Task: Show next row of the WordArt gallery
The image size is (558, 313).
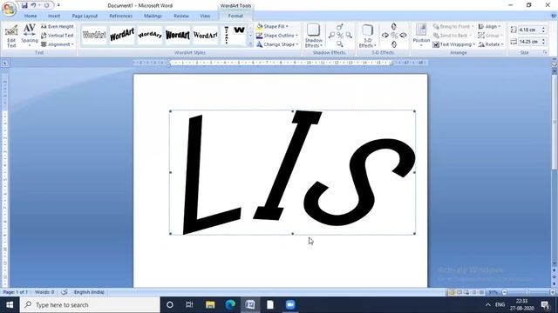Action: coord(250,36)
